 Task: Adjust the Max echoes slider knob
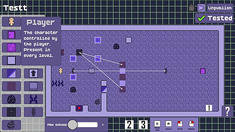point(73,124)
